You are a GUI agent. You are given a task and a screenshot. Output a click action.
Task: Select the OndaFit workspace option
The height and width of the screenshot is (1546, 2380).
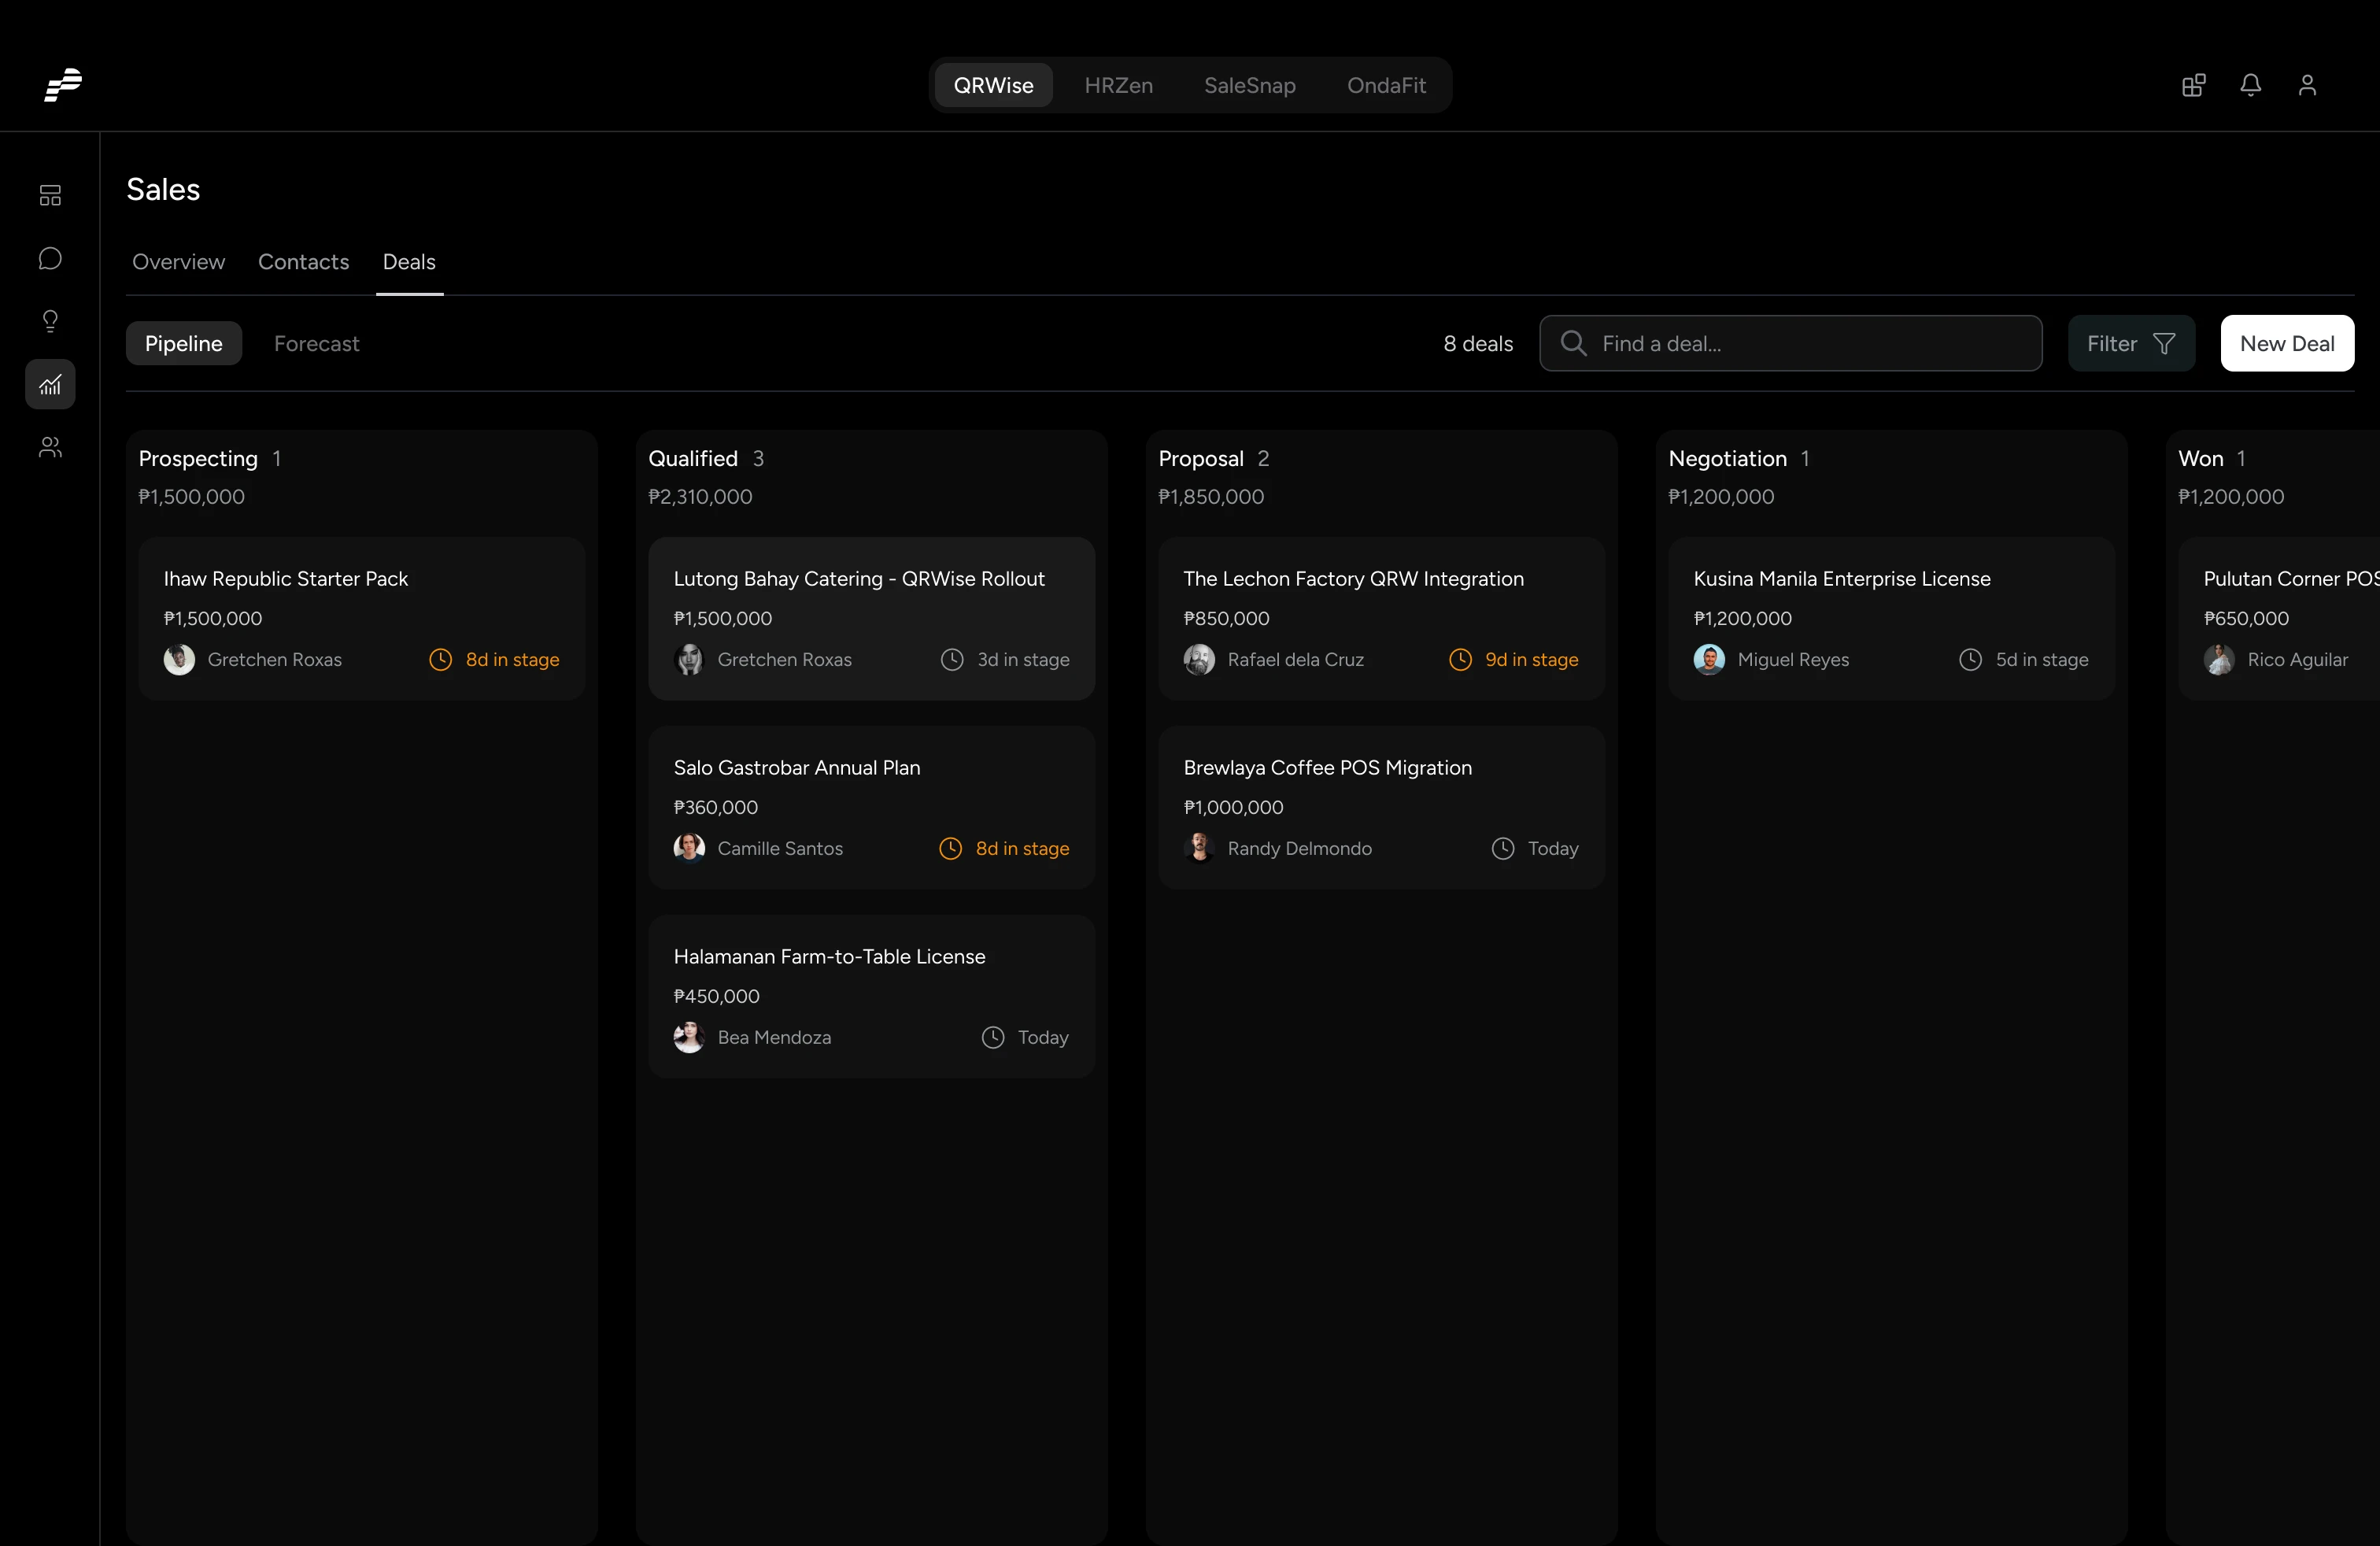tap(1386, 86)
